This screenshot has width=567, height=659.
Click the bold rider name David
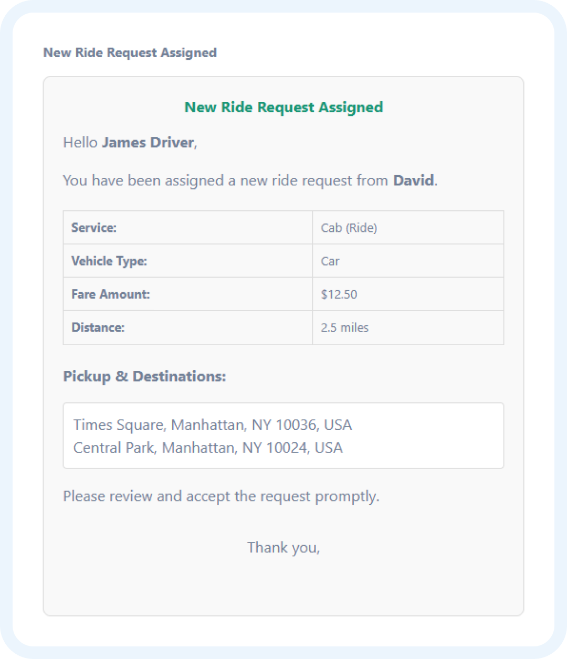tap(414, 181)
